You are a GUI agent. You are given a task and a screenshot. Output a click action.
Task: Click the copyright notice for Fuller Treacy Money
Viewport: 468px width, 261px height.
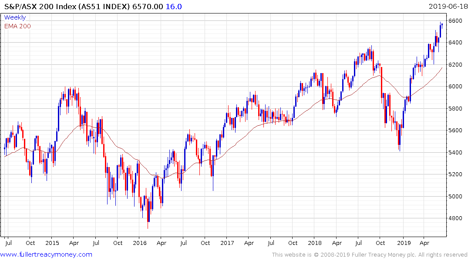coord(370,255)
